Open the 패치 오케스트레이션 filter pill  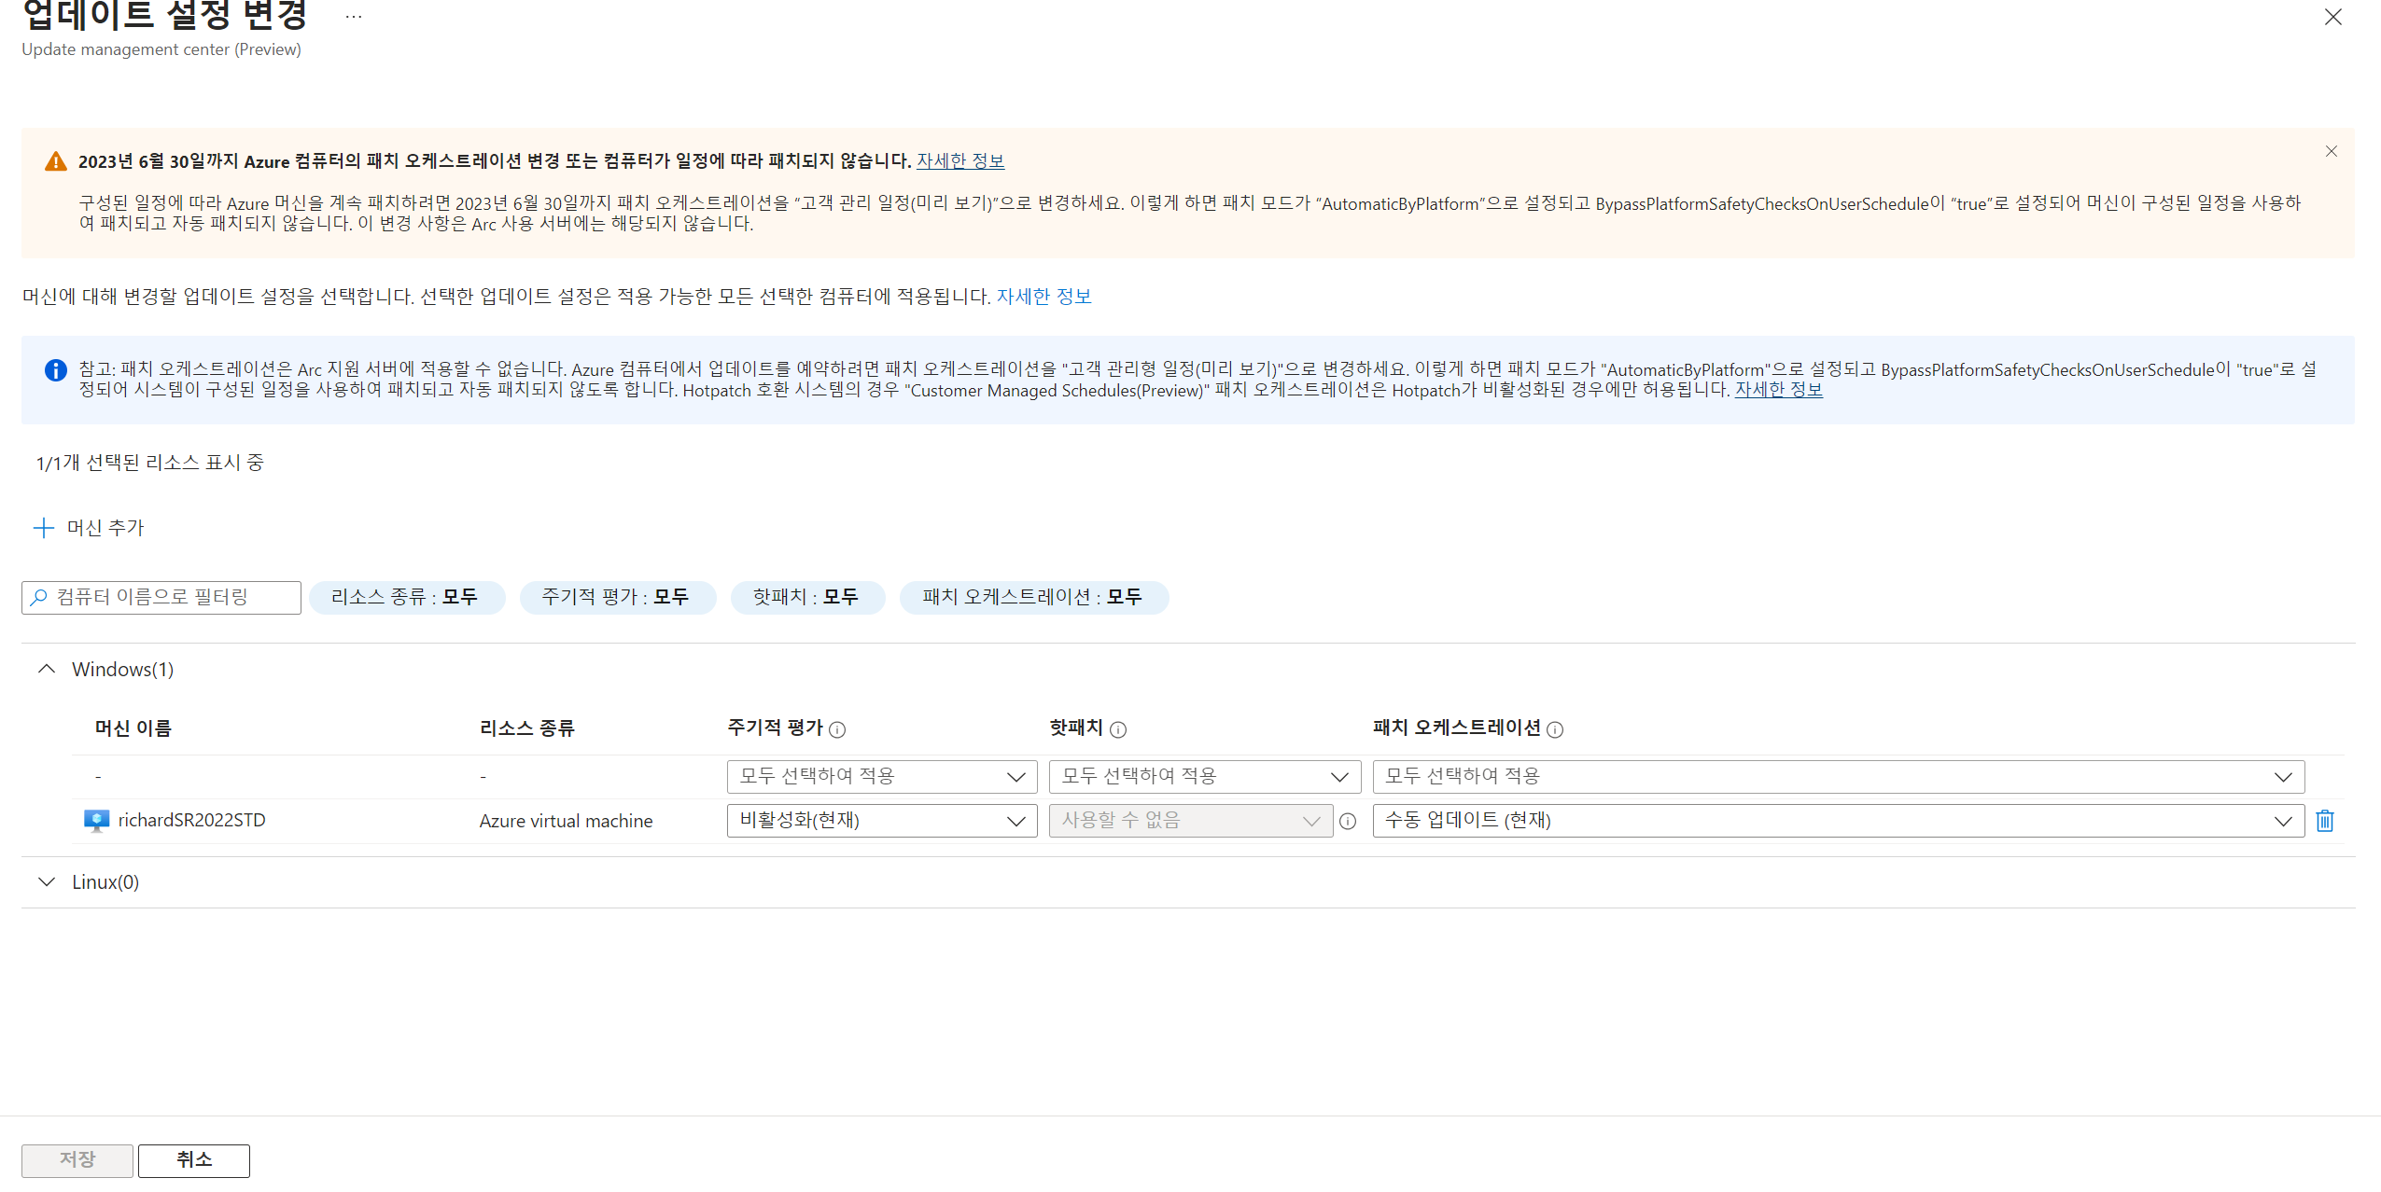[x=1032, y=597]
